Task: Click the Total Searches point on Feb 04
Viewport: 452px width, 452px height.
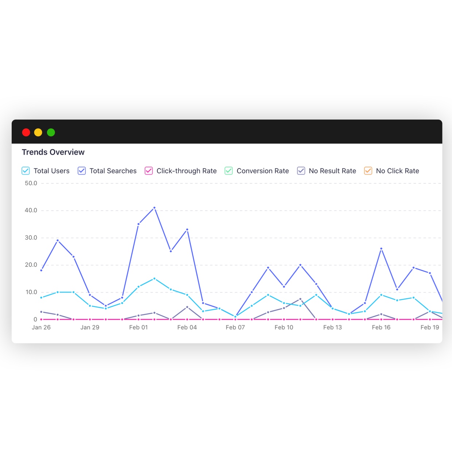Action: click(x=187, y=230)
